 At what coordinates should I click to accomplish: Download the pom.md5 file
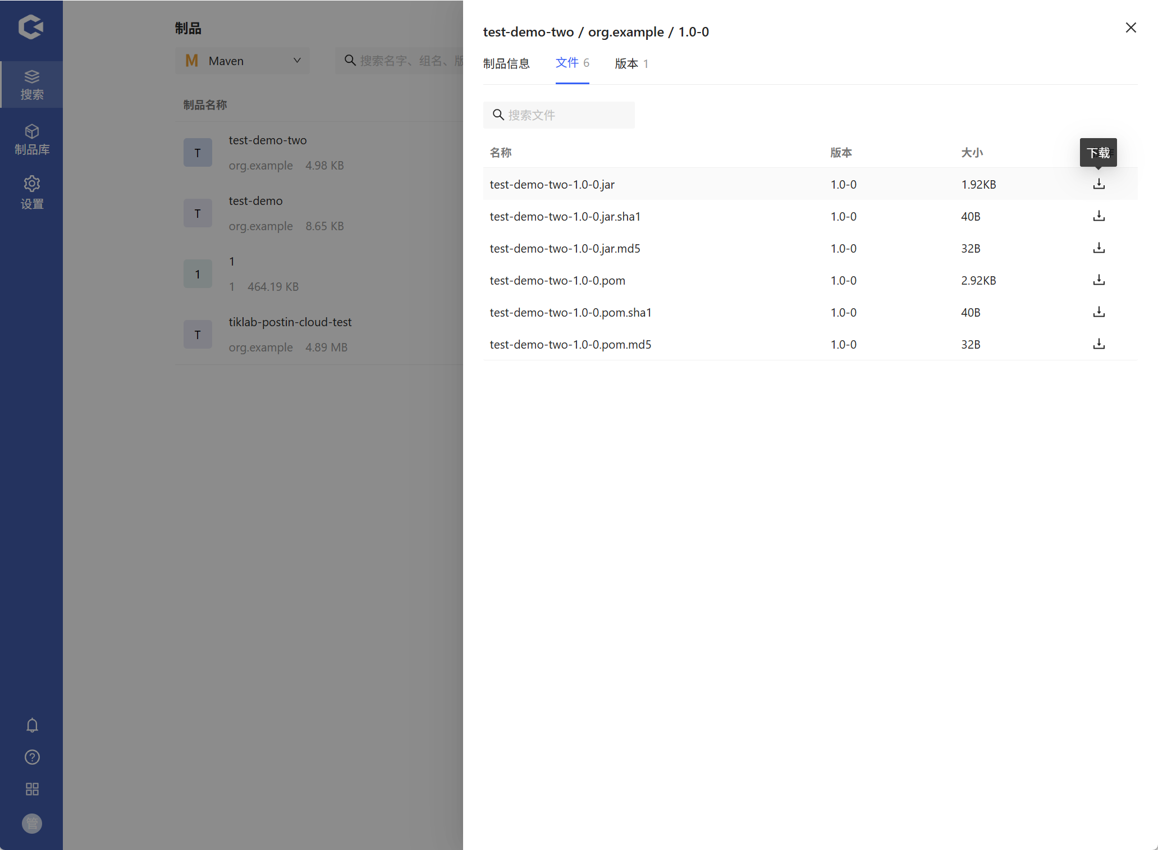point(1099,344)
